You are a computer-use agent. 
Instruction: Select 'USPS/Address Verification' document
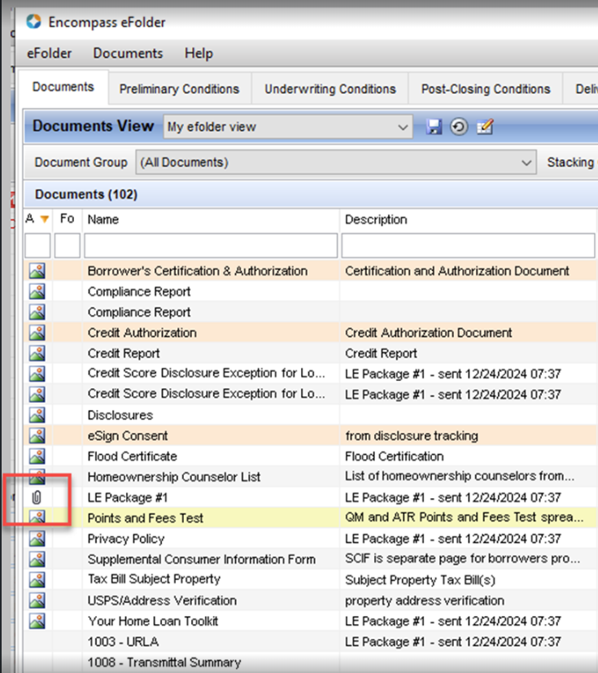pyautogui.click(x=162, y=601)
